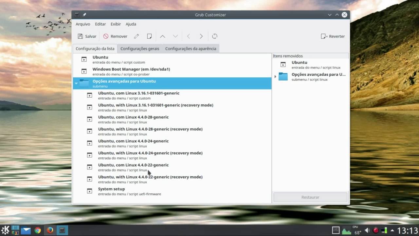
Task: Switch to Configurações gerais tab
Action: (140, 49)
